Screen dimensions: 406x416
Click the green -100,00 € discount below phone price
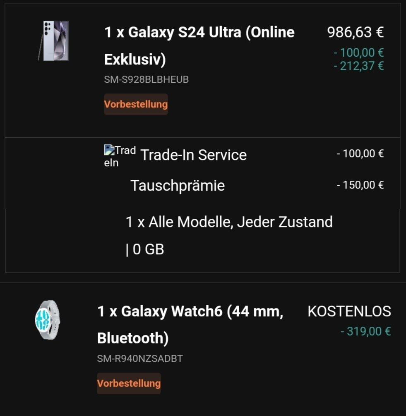pos(358,53)
